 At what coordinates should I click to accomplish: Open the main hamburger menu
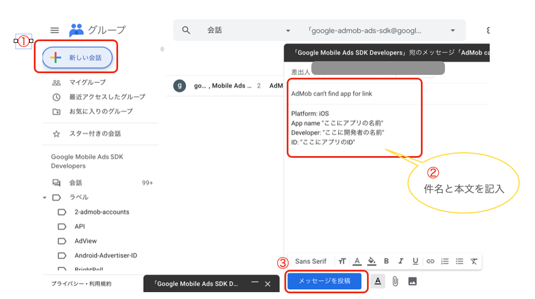[54, 30]
